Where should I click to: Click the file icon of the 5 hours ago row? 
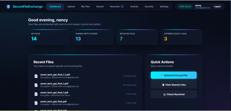click(x=36, y=103)
